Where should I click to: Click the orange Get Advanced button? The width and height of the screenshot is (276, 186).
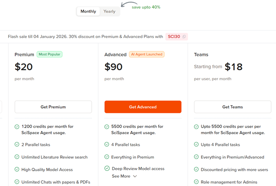point(143,107)
